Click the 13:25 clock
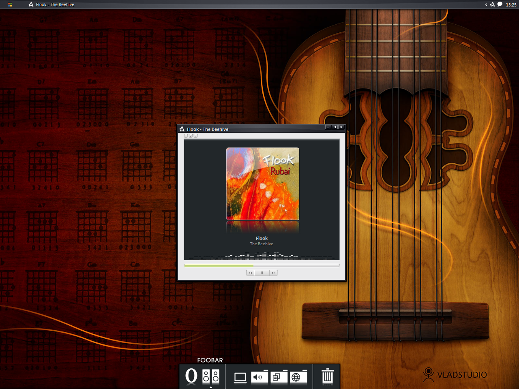 (x=511, y=5)
